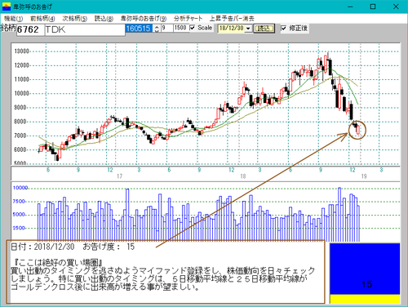Click the 12000 price axis label

pyautogui.click(x=21, y=65)
